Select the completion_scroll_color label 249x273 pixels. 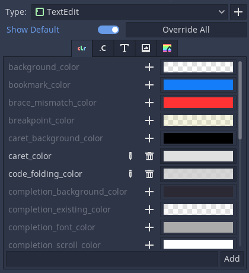point(55,245)
